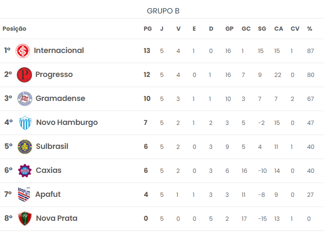Click the GRUPO B table title

163,11
